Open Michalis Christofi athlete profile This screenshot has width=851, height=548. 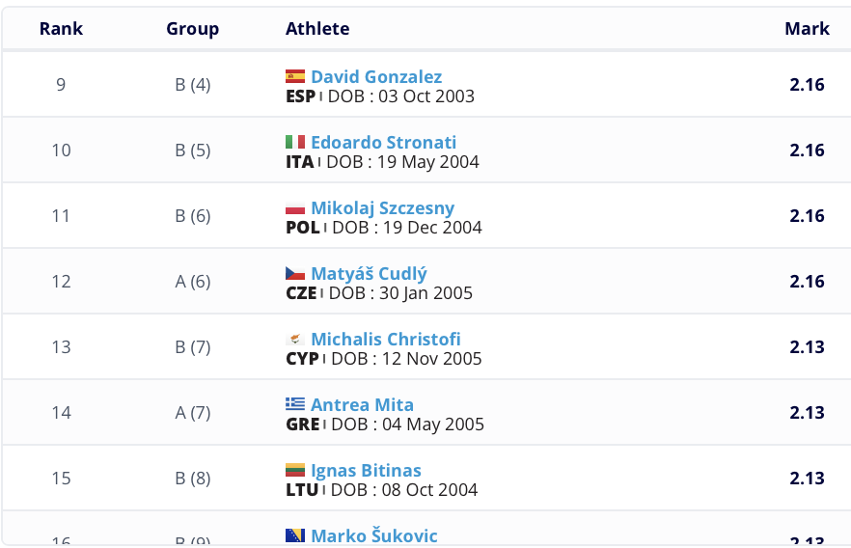coord(385,339)
